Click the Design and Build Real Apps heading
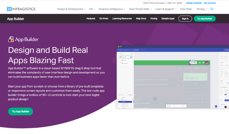Image resolution: width=229 pixels, height=134 pixels. click(48, 55)
